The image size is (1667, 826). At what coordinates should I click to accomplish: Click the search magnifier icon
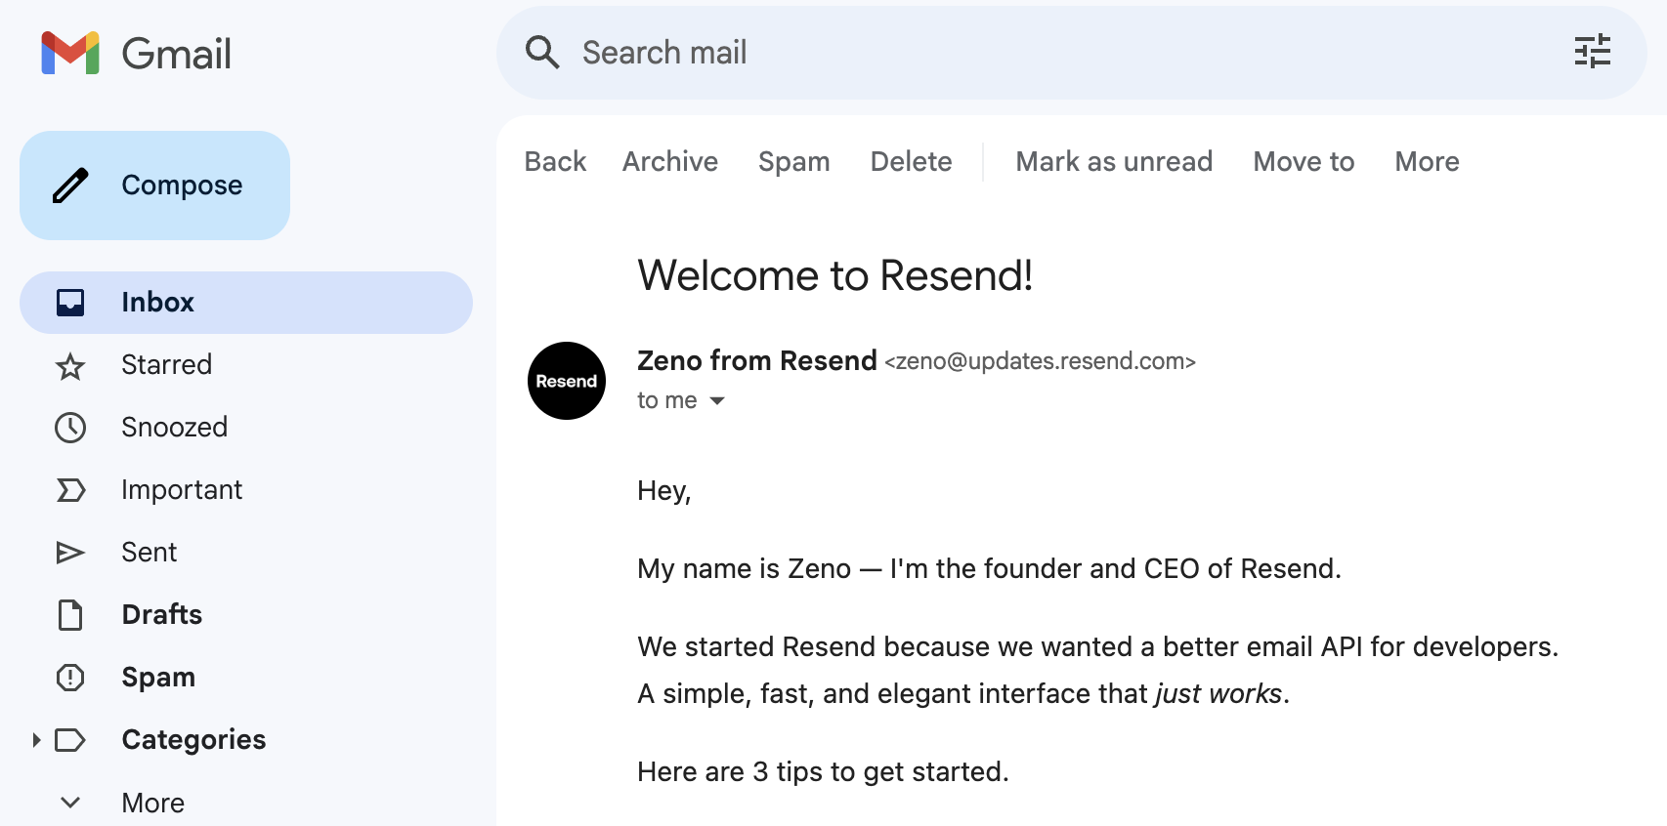coord(542,52)
